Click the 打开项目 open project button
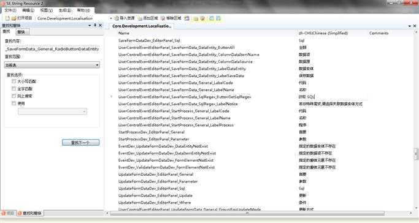 [x=22, y=18]
